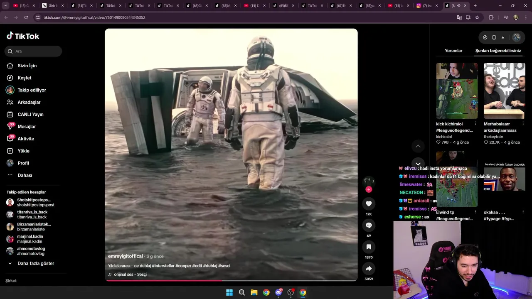Bookmark this page with the star icon
Image resolution: width=532 pixels, height=299 pixels.
tap(477, 17)
